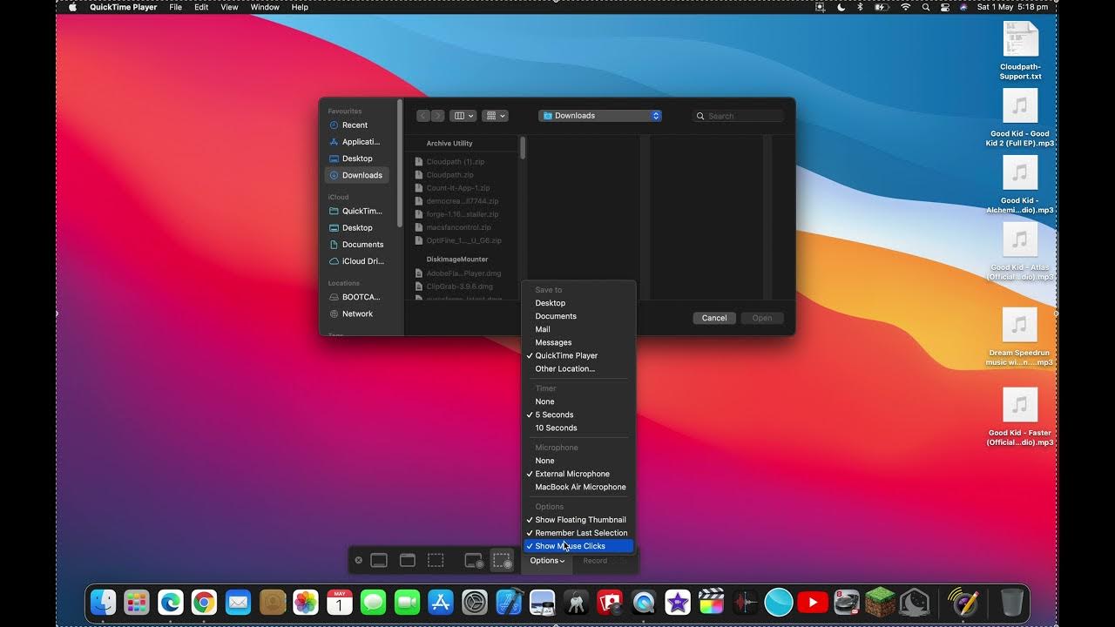Click Spotlight search icon in menu bar
Screen dimensions: 1115x627
click(x=925, y=7)
